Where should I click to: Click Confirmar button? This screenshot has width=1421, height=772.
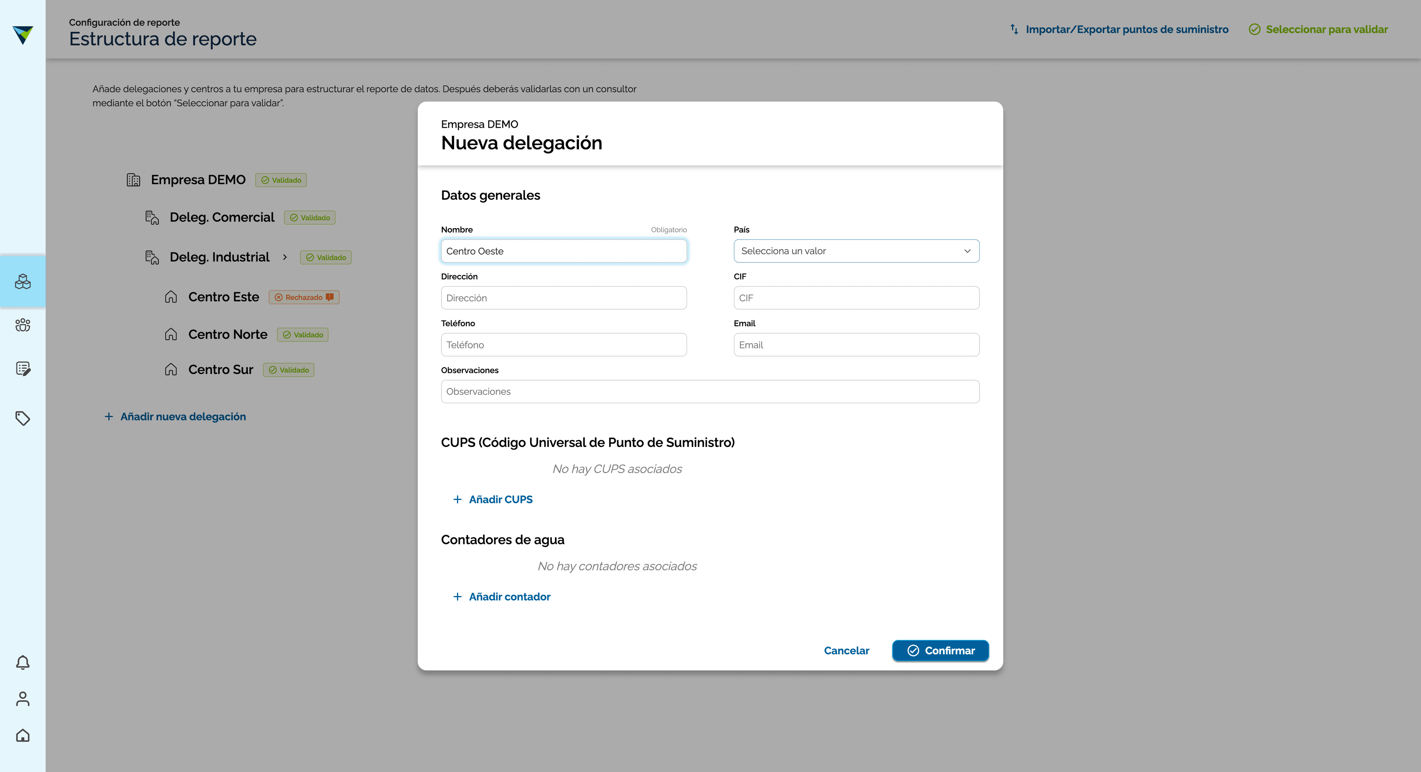point(940,651)
